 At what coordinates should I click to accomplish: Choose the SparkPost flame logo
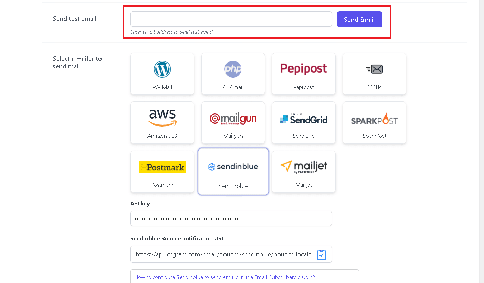374,119
